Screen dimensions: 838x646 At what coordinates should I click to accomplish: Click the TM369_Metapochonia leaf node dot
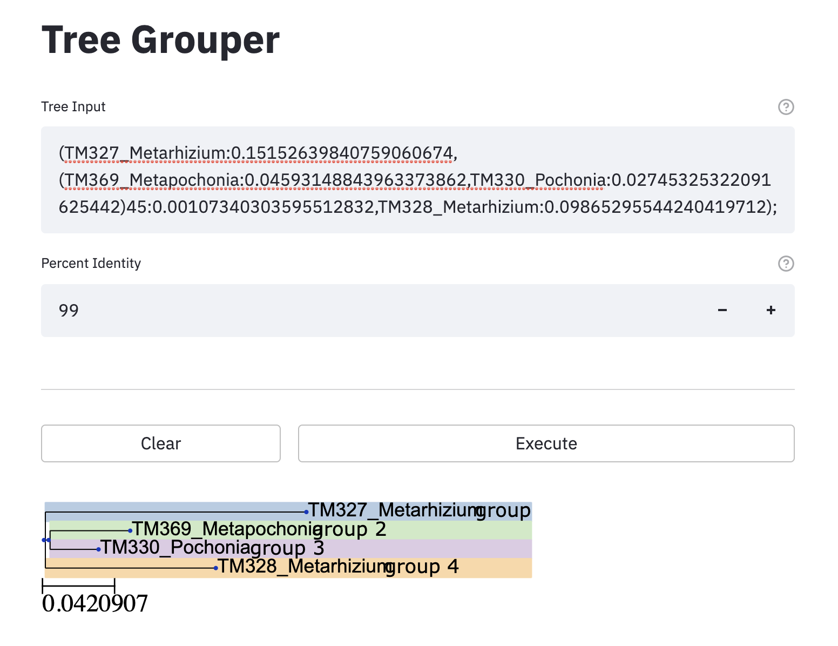click(x=130, y=530)
